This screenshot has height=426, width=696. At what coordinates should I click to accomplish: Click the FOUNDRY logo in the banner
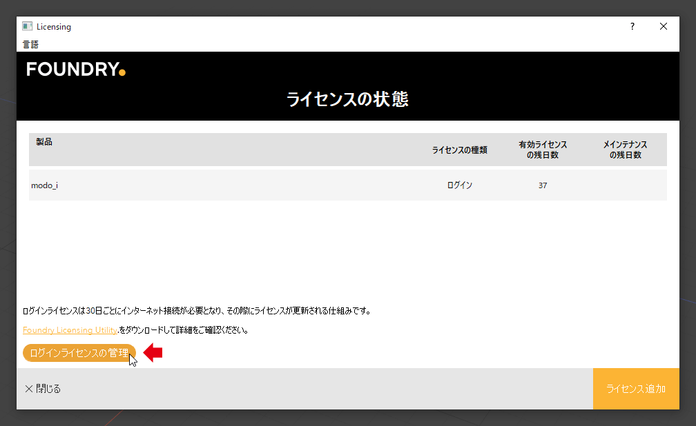coord(76,69)
